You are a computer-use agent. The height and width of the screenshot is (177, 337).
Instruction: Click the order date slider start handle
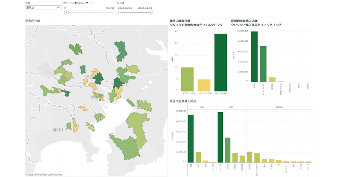tap(119, 13)
